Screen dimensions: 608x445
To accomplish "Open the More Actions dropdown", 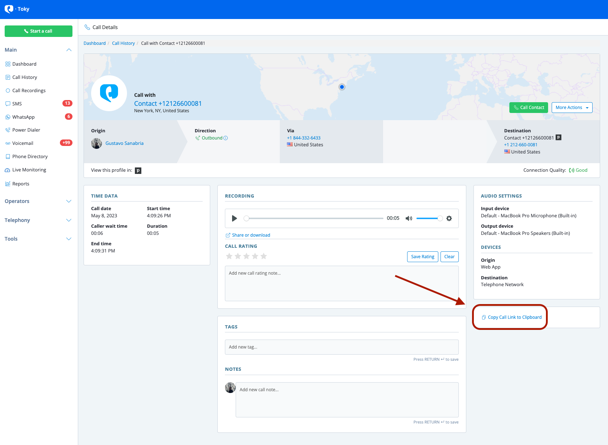I will click(572, 108).
